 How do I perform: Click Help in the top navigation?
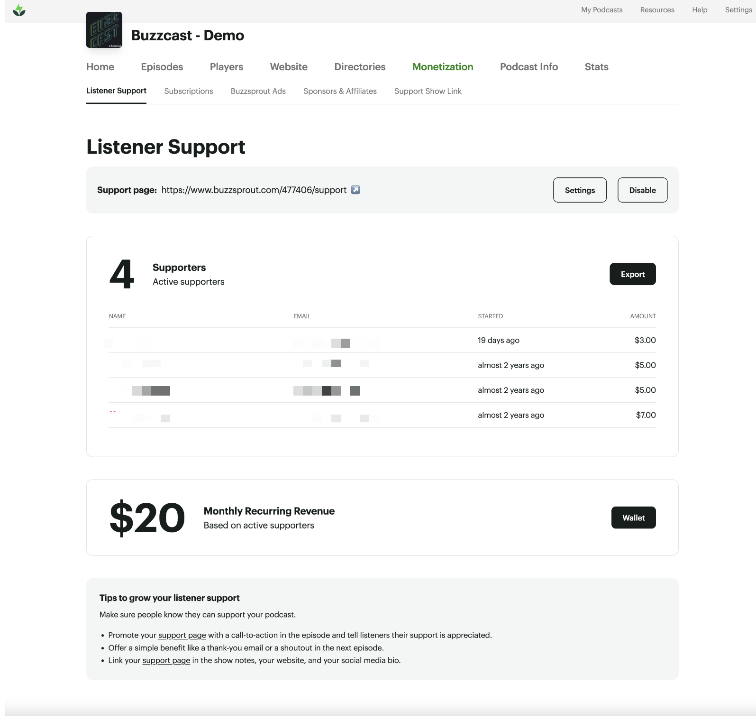(699, 10)
